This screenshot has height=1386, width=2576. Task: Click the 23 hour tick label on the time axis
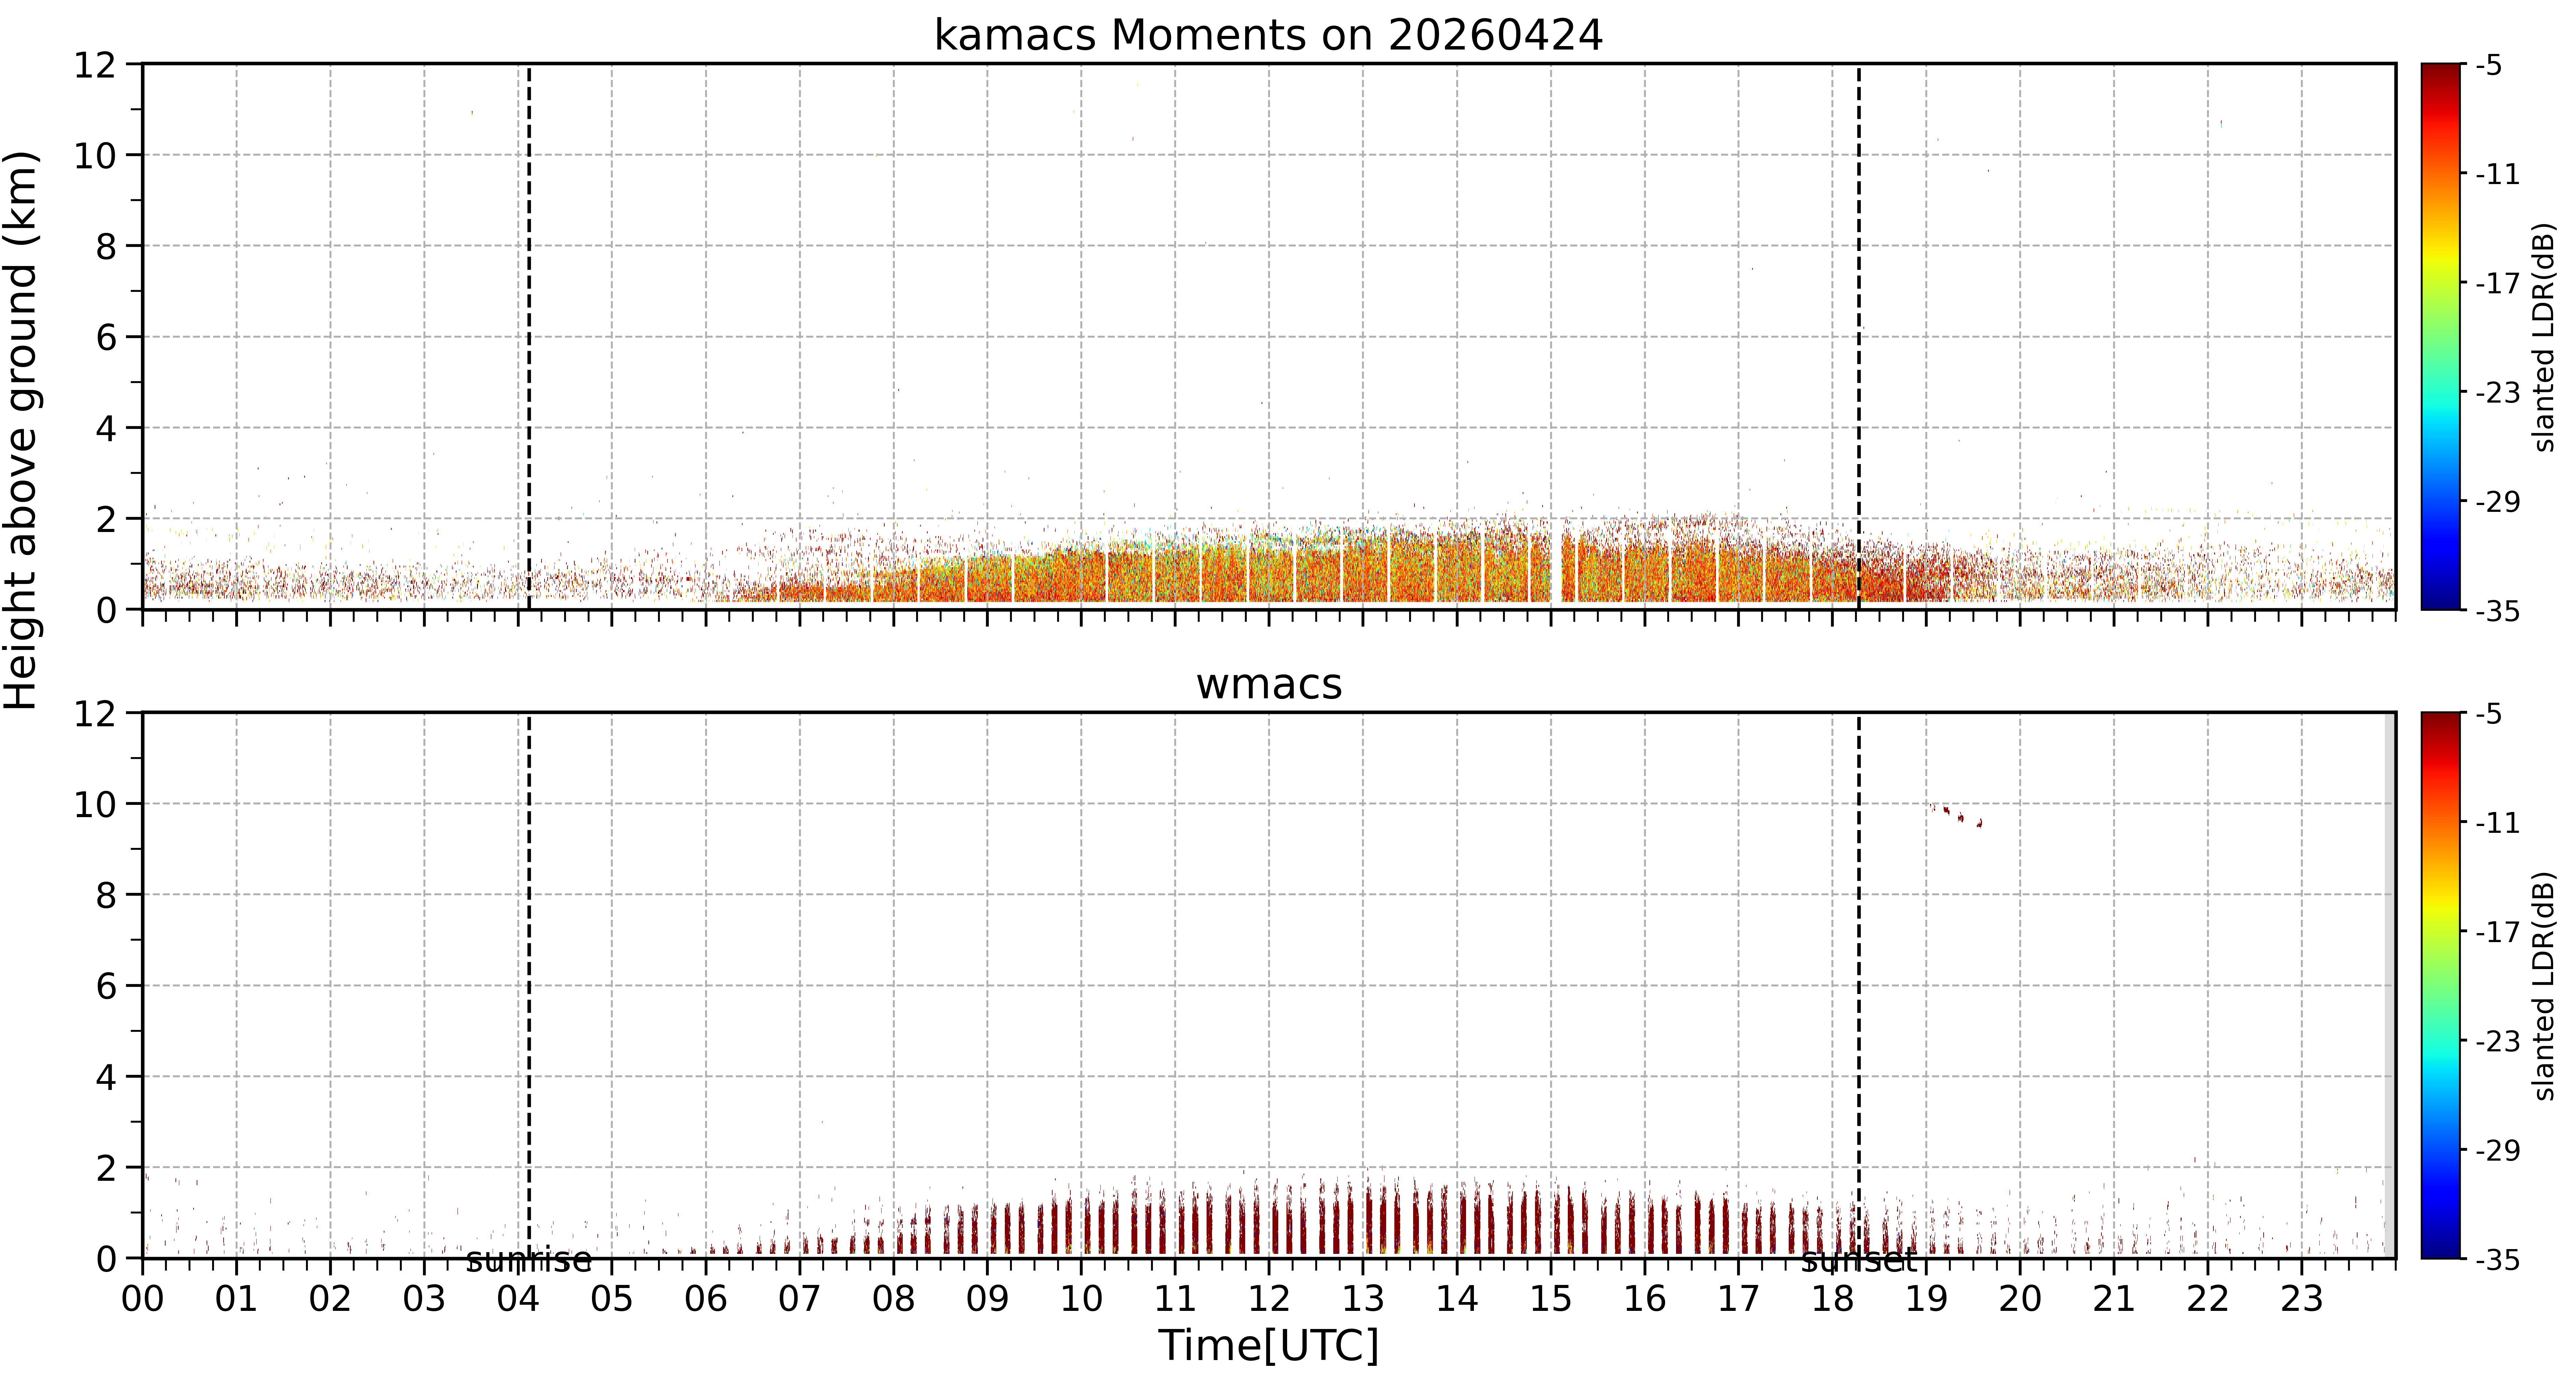[x=2301, y=1299]
